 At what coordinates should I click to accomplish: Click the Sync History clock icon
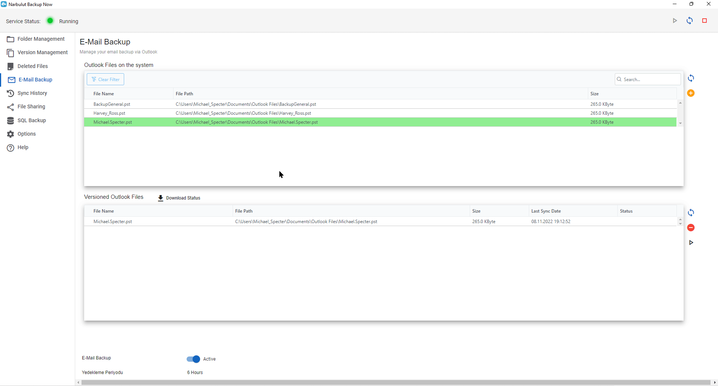click(10, 93)
